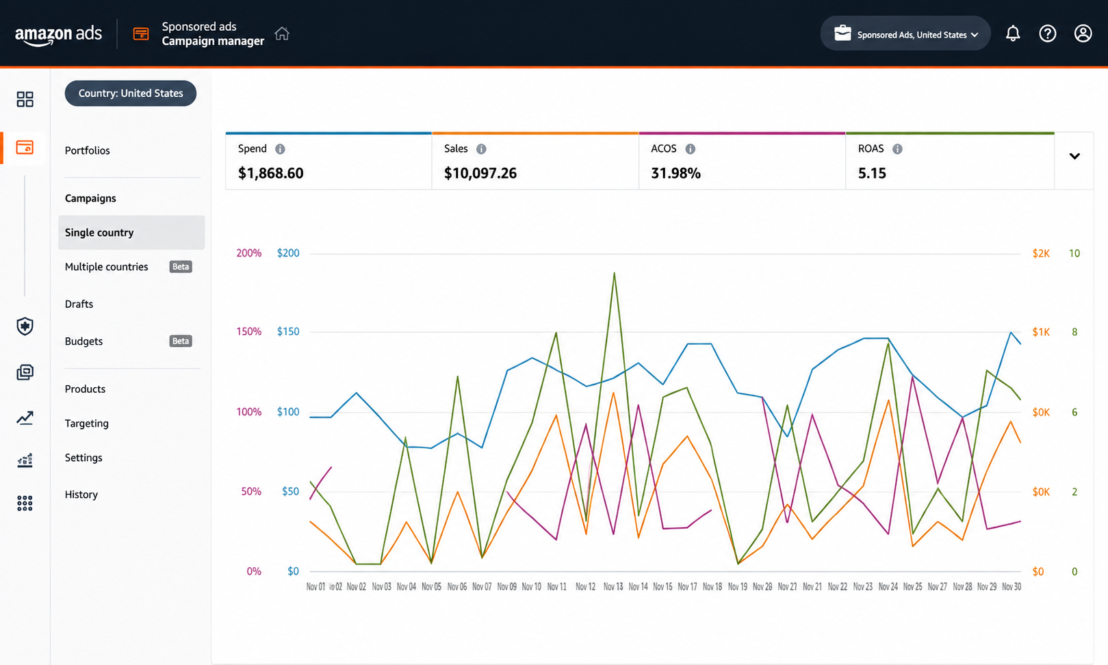The height and width of the screenshot is (665, 1108).
Task: Select the ROAS metric card
Action: [950, 161]
